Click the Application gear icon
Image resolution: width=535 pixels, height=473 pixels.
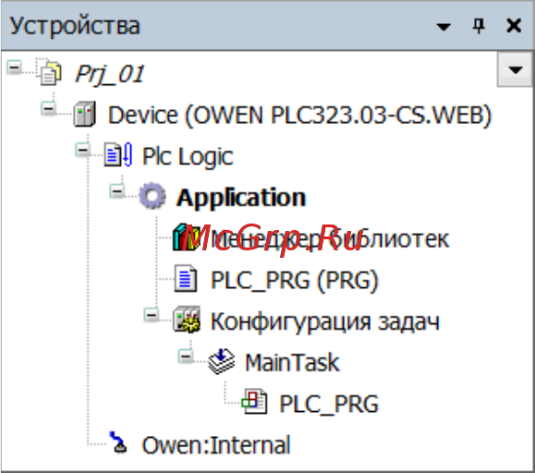152,196
